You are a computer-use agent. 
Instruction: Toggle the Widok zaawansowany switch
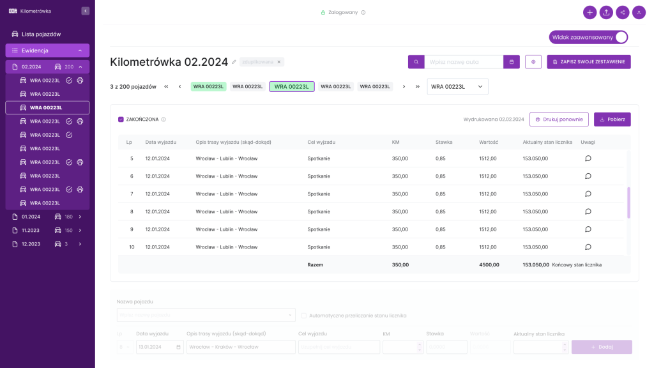coord(620,37)
